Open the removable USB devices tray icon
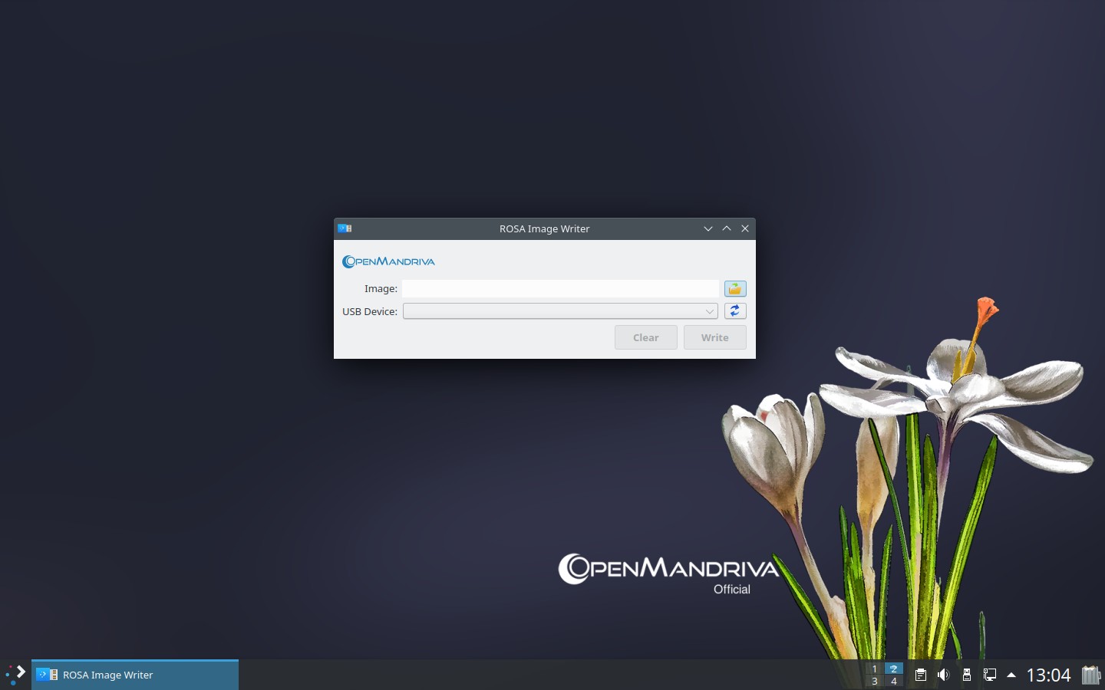The image size is (1105, 690). (966, 675)
